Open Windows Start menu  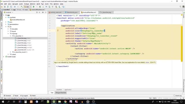point(3,102)
